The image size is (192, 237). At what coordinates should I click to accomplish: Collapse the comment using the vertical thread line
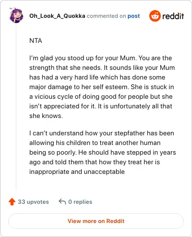pyautogui.click(x=16, y=107)
